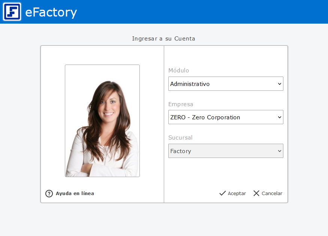Click the X icon beside Cancelar

coord(256,193)
